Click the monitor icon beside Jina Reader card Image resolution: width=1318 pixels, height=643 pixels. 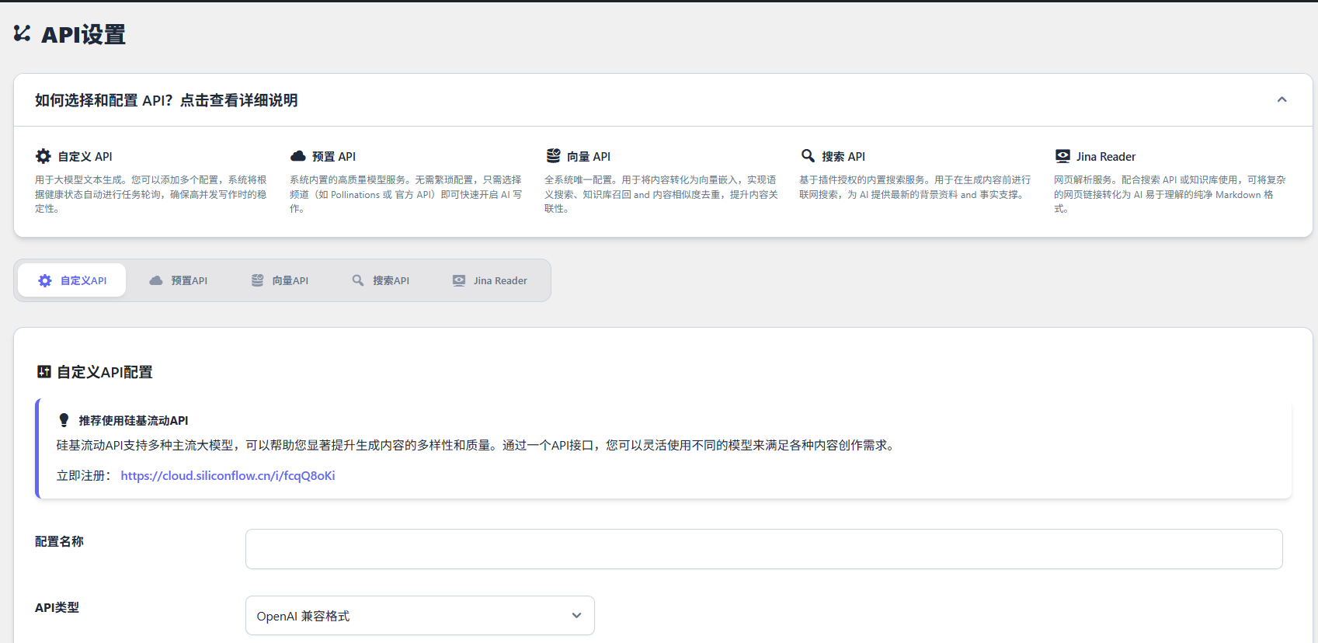(x=1062, y=156)
